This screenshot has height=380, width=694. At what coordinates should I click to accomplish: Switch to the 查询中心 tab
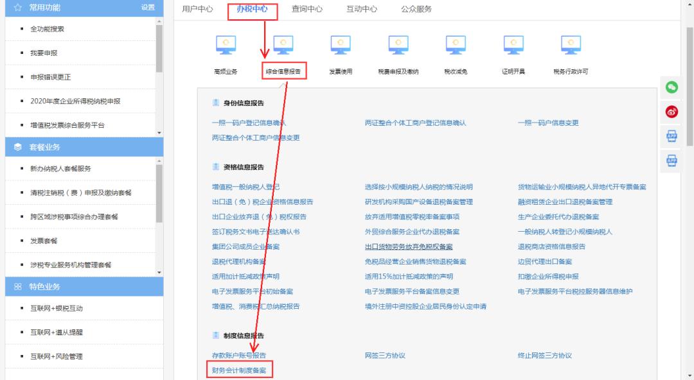tap(308, 9)
